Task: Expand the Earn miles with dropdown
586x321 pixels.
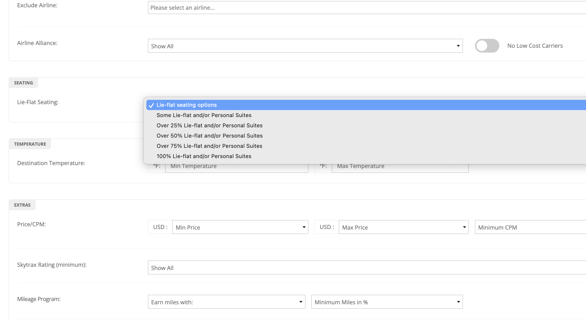Action: click(226, 302)
